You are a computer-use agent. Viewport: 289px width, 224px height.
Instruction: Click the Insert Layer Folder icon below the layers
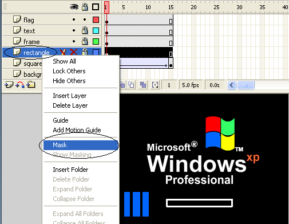[x=31, y=84]
